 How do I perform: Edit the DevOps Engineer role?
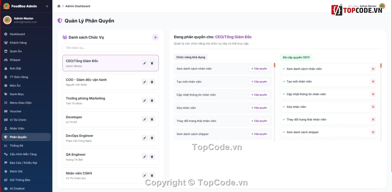click(144, 138)
